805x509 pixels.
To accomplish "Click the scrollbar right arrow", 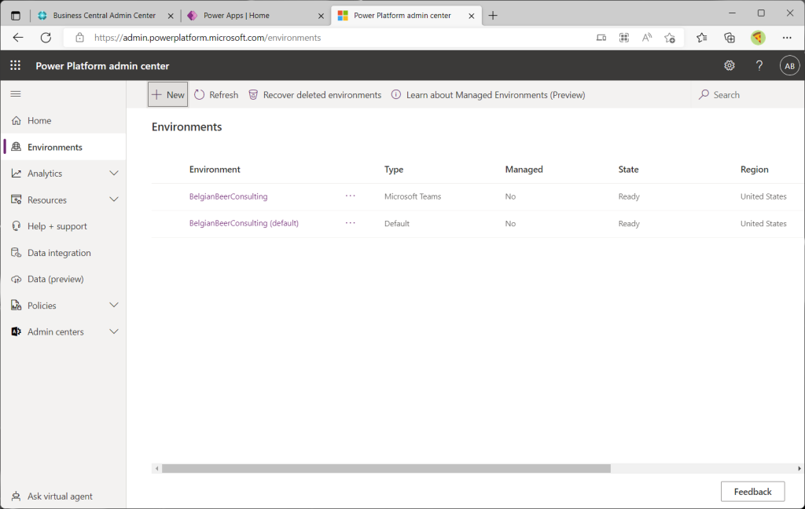I will 799,468.
